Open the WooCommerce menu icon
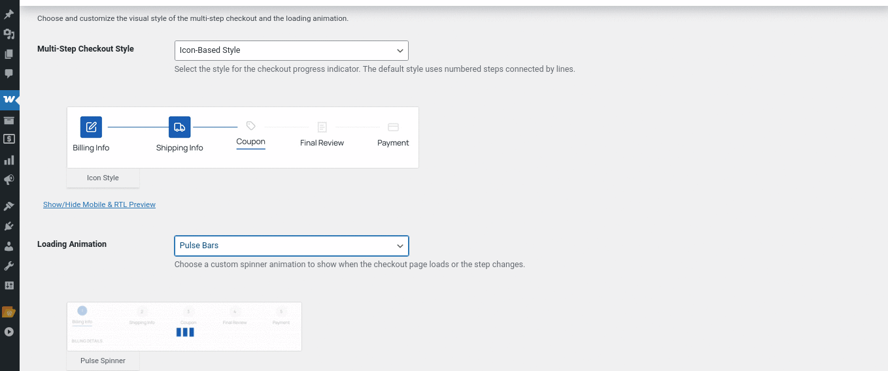Screen dimensions: 888x371 click(9, 99)
